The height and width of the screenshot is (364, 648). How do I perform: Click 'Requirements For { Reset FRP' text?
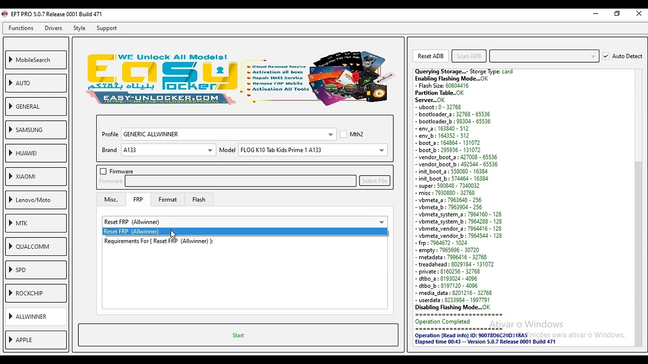pyautogui.click(x=158, y=241)
